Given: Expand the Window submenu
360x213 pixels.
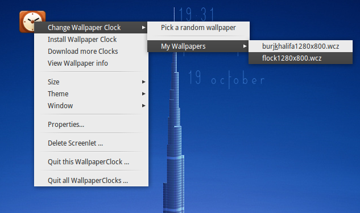Looking at the screenshot, I should 91,106.
